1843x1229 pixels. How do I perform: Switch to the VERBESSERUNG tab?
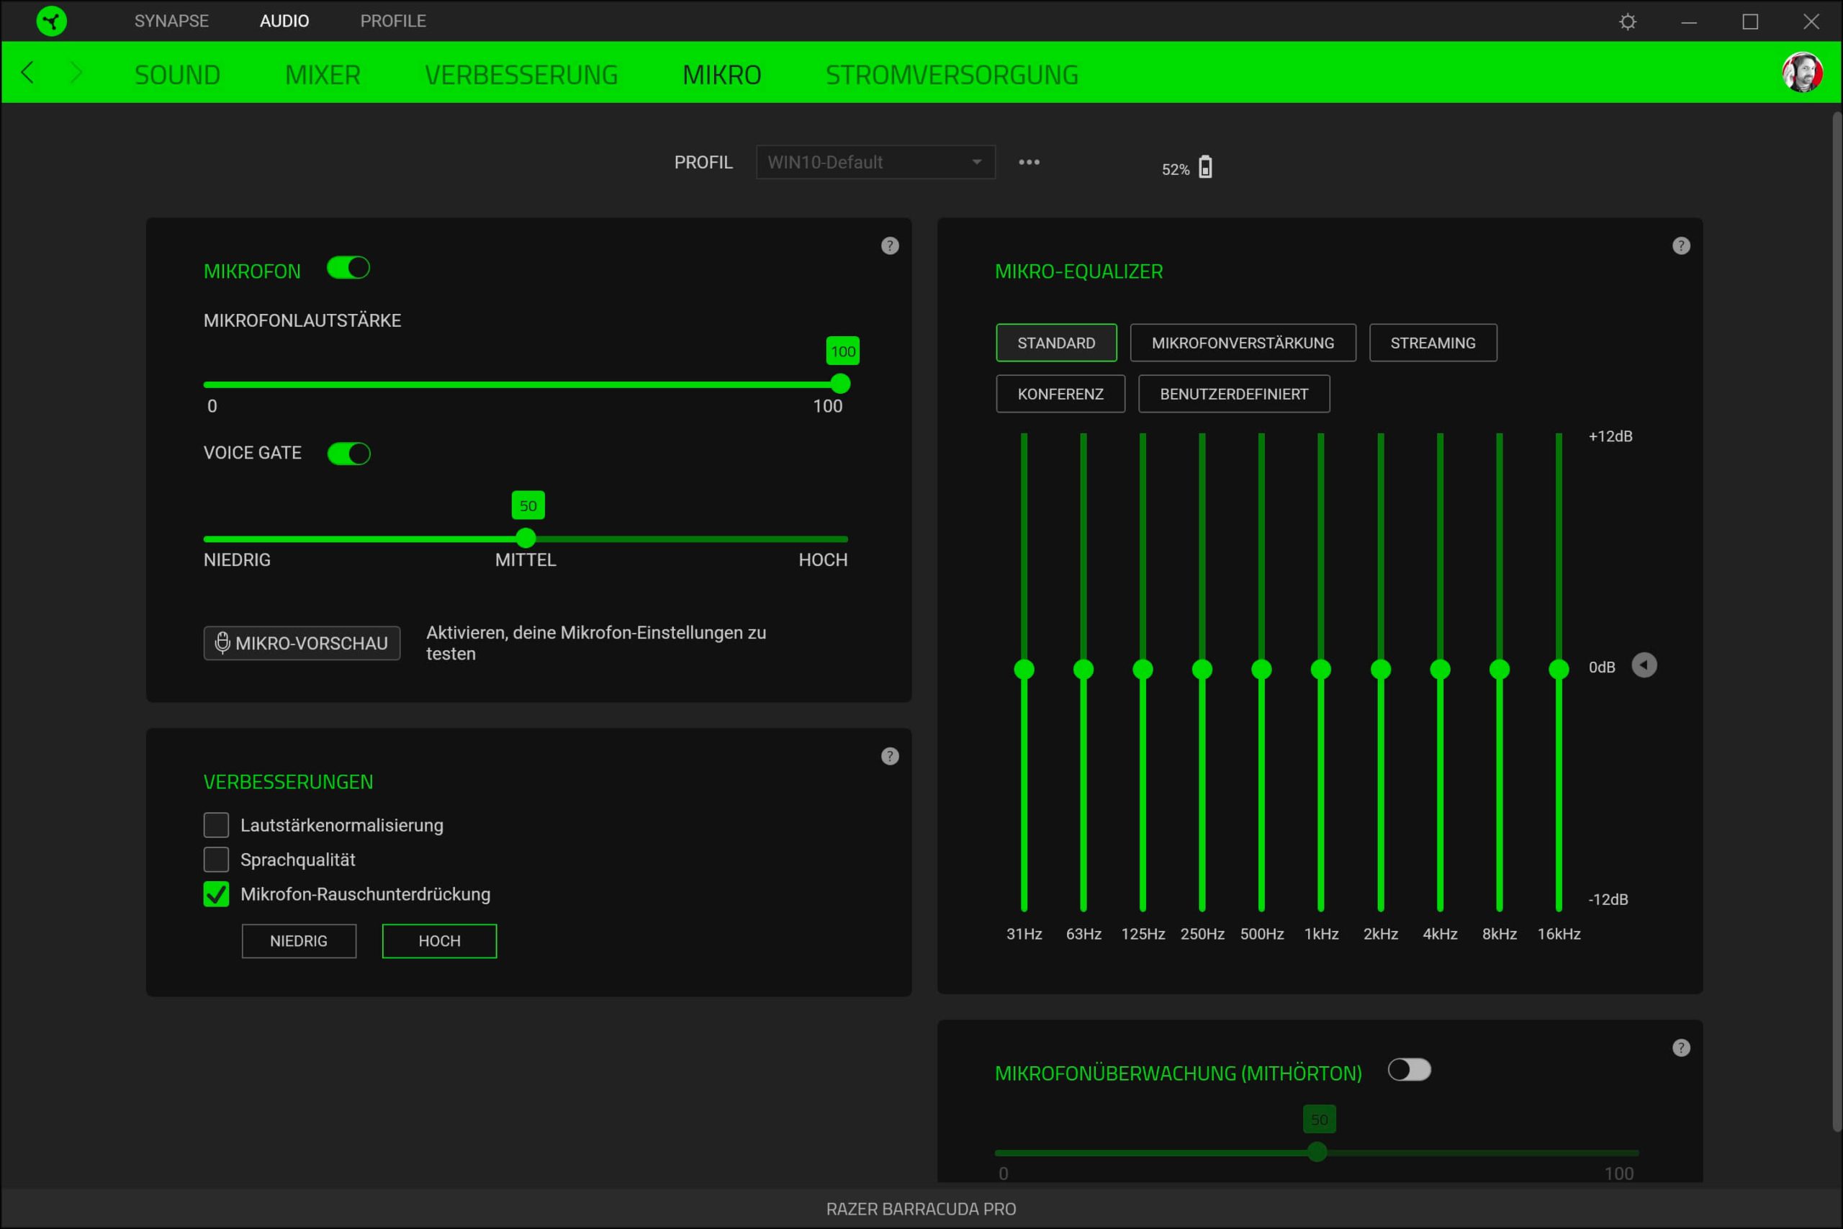point(521,74)
